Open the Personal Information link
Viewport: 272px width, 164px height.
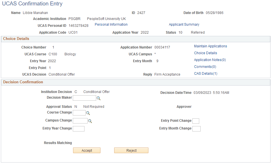[x=111, y=25]
